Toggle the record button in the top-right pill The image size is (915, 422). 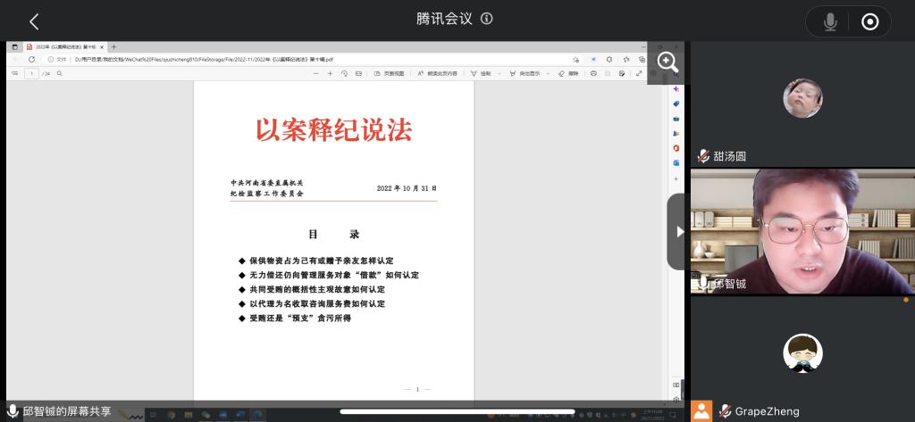coord(869,22)
